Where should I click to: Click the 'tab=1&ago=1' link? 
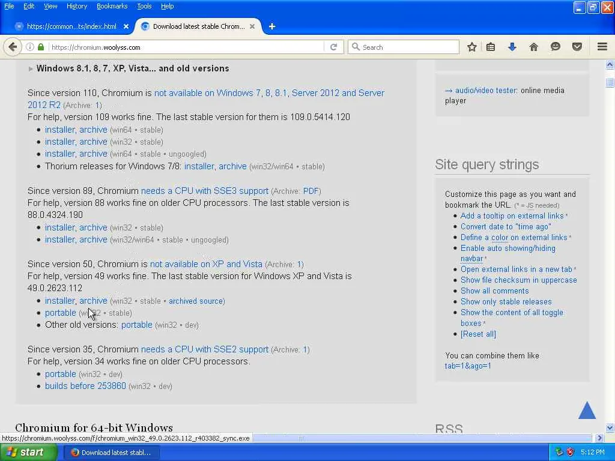(x=467, y=366)
